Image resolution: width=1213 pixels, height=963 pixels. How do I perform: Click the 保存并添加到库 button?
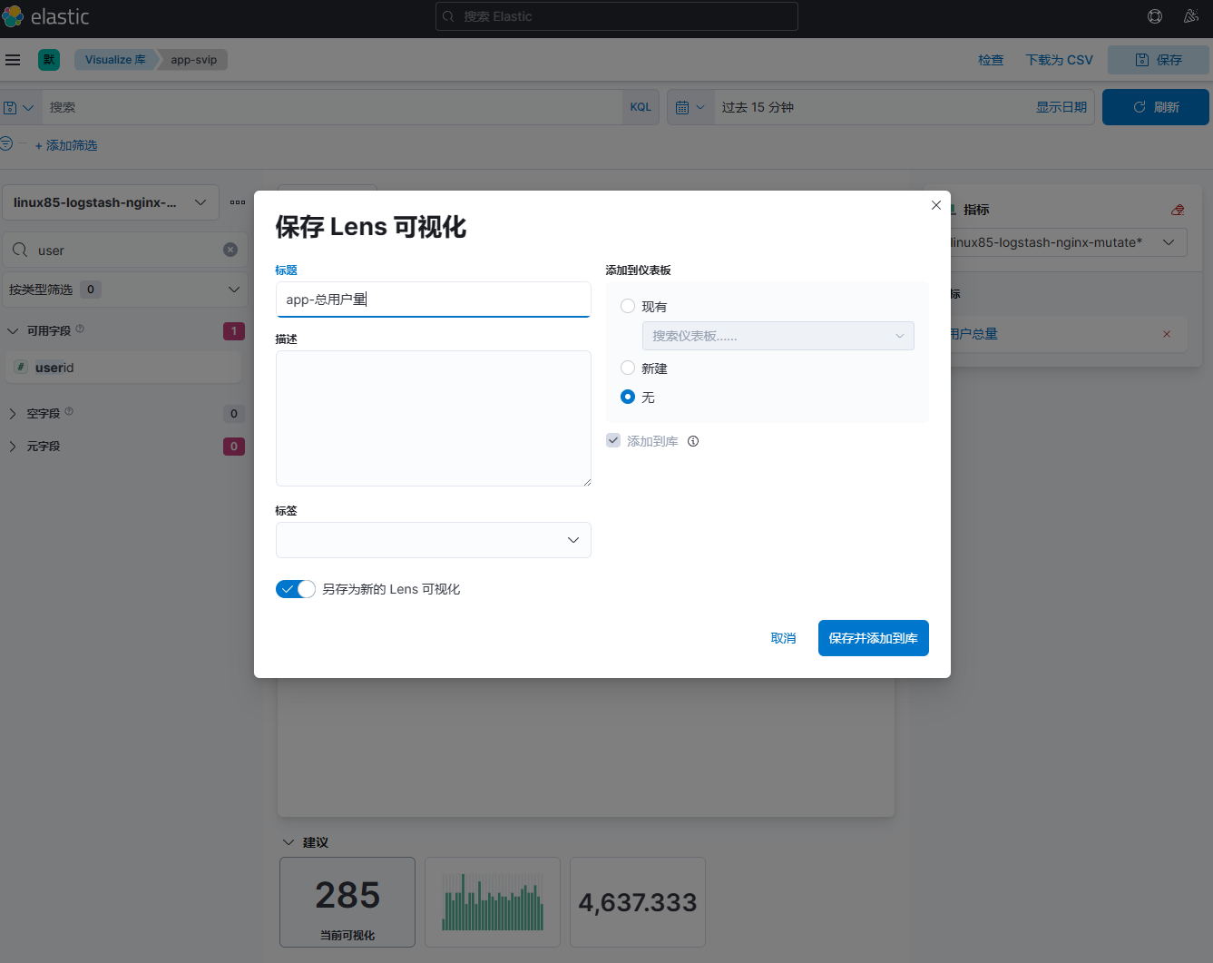[x=873, y=638]
